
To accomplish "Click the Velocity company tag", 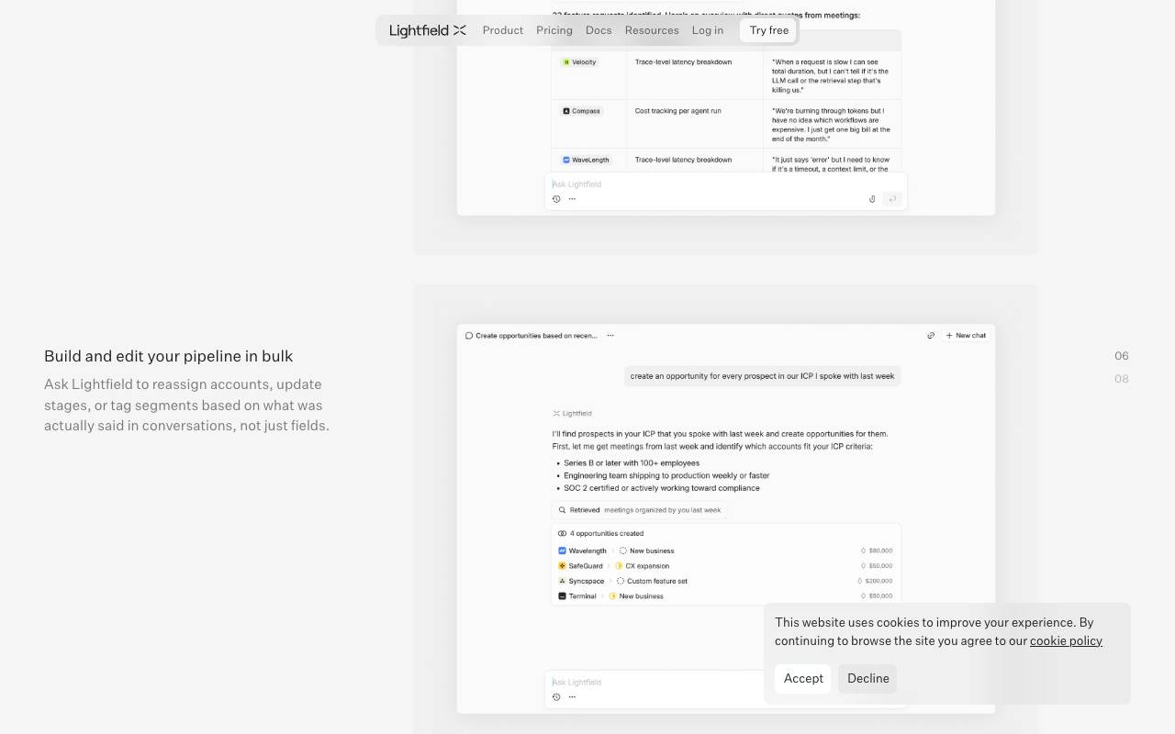I will click(x=580, y=62).
